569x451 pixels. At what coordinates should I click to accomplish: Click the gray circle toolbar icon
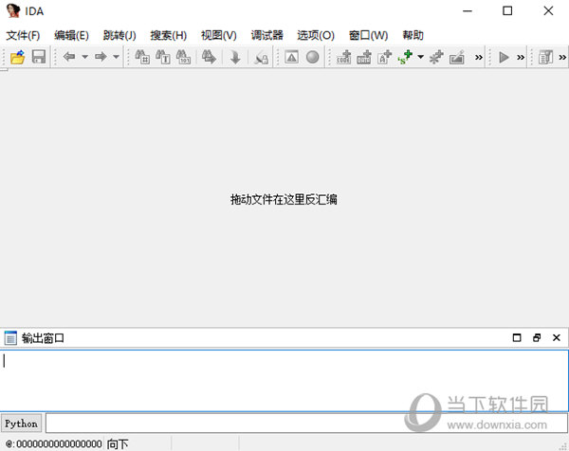(312, 57)
